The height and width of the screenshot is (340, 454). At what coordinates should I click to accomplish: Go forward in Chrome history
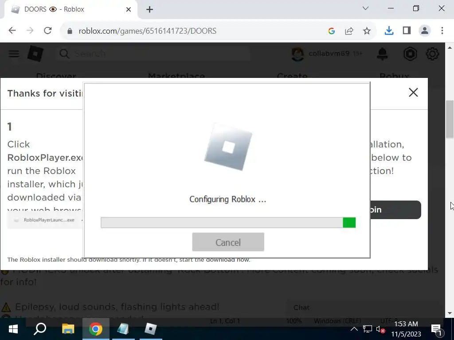click(x=30, y=31)
